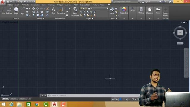
Task: Select the Polyline tool
Action: click(x=9, y=11)
